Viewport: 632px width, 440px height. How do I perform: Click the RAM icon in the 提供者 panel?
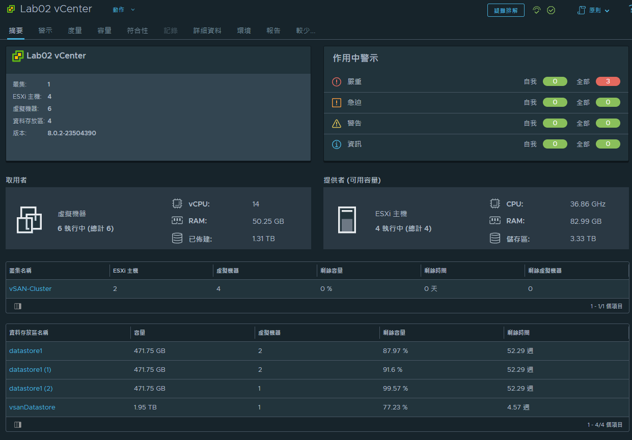pos(495,221)
